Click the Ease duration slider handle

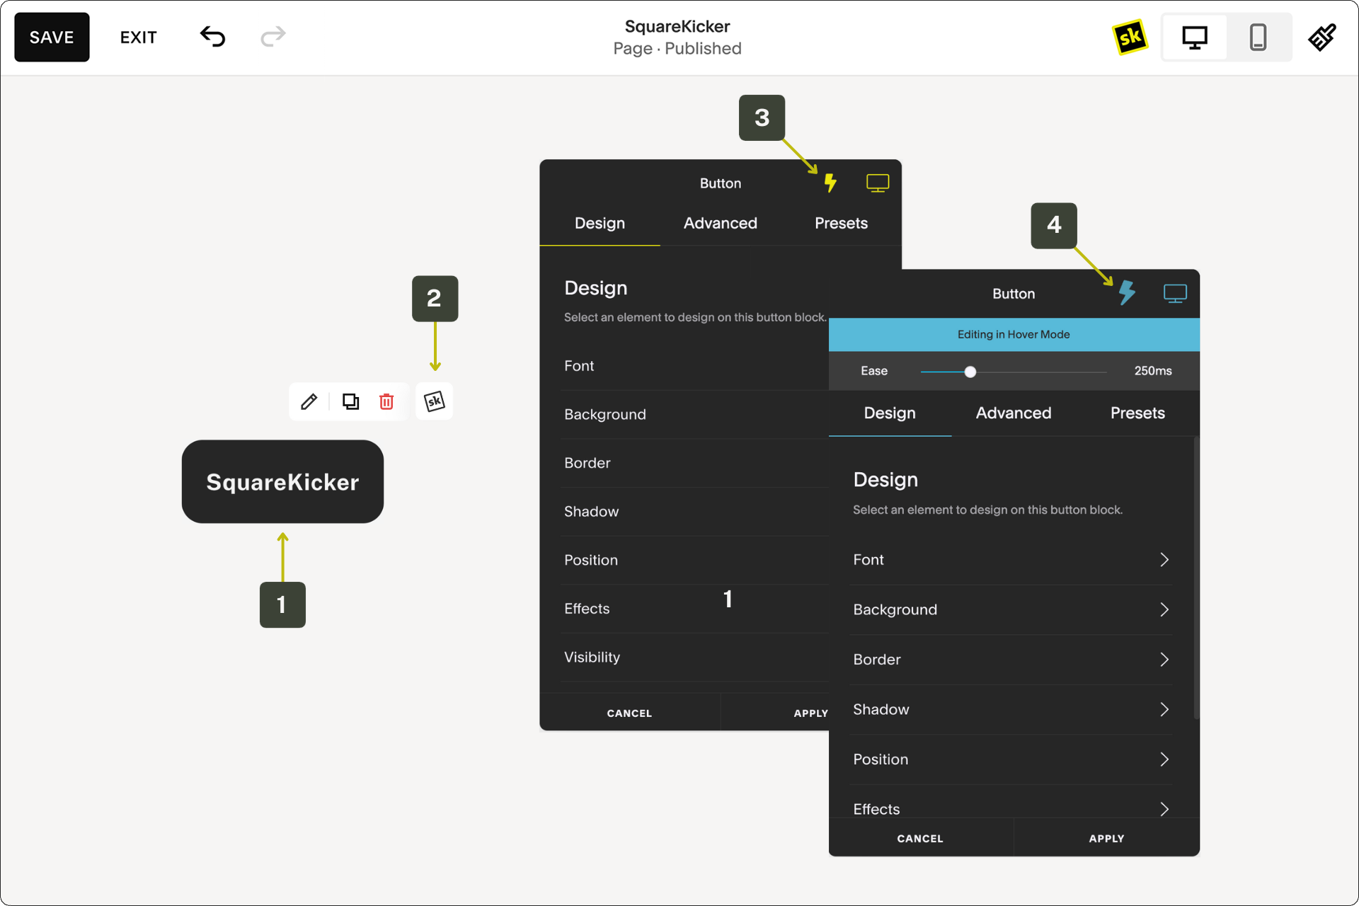(970, 372)
